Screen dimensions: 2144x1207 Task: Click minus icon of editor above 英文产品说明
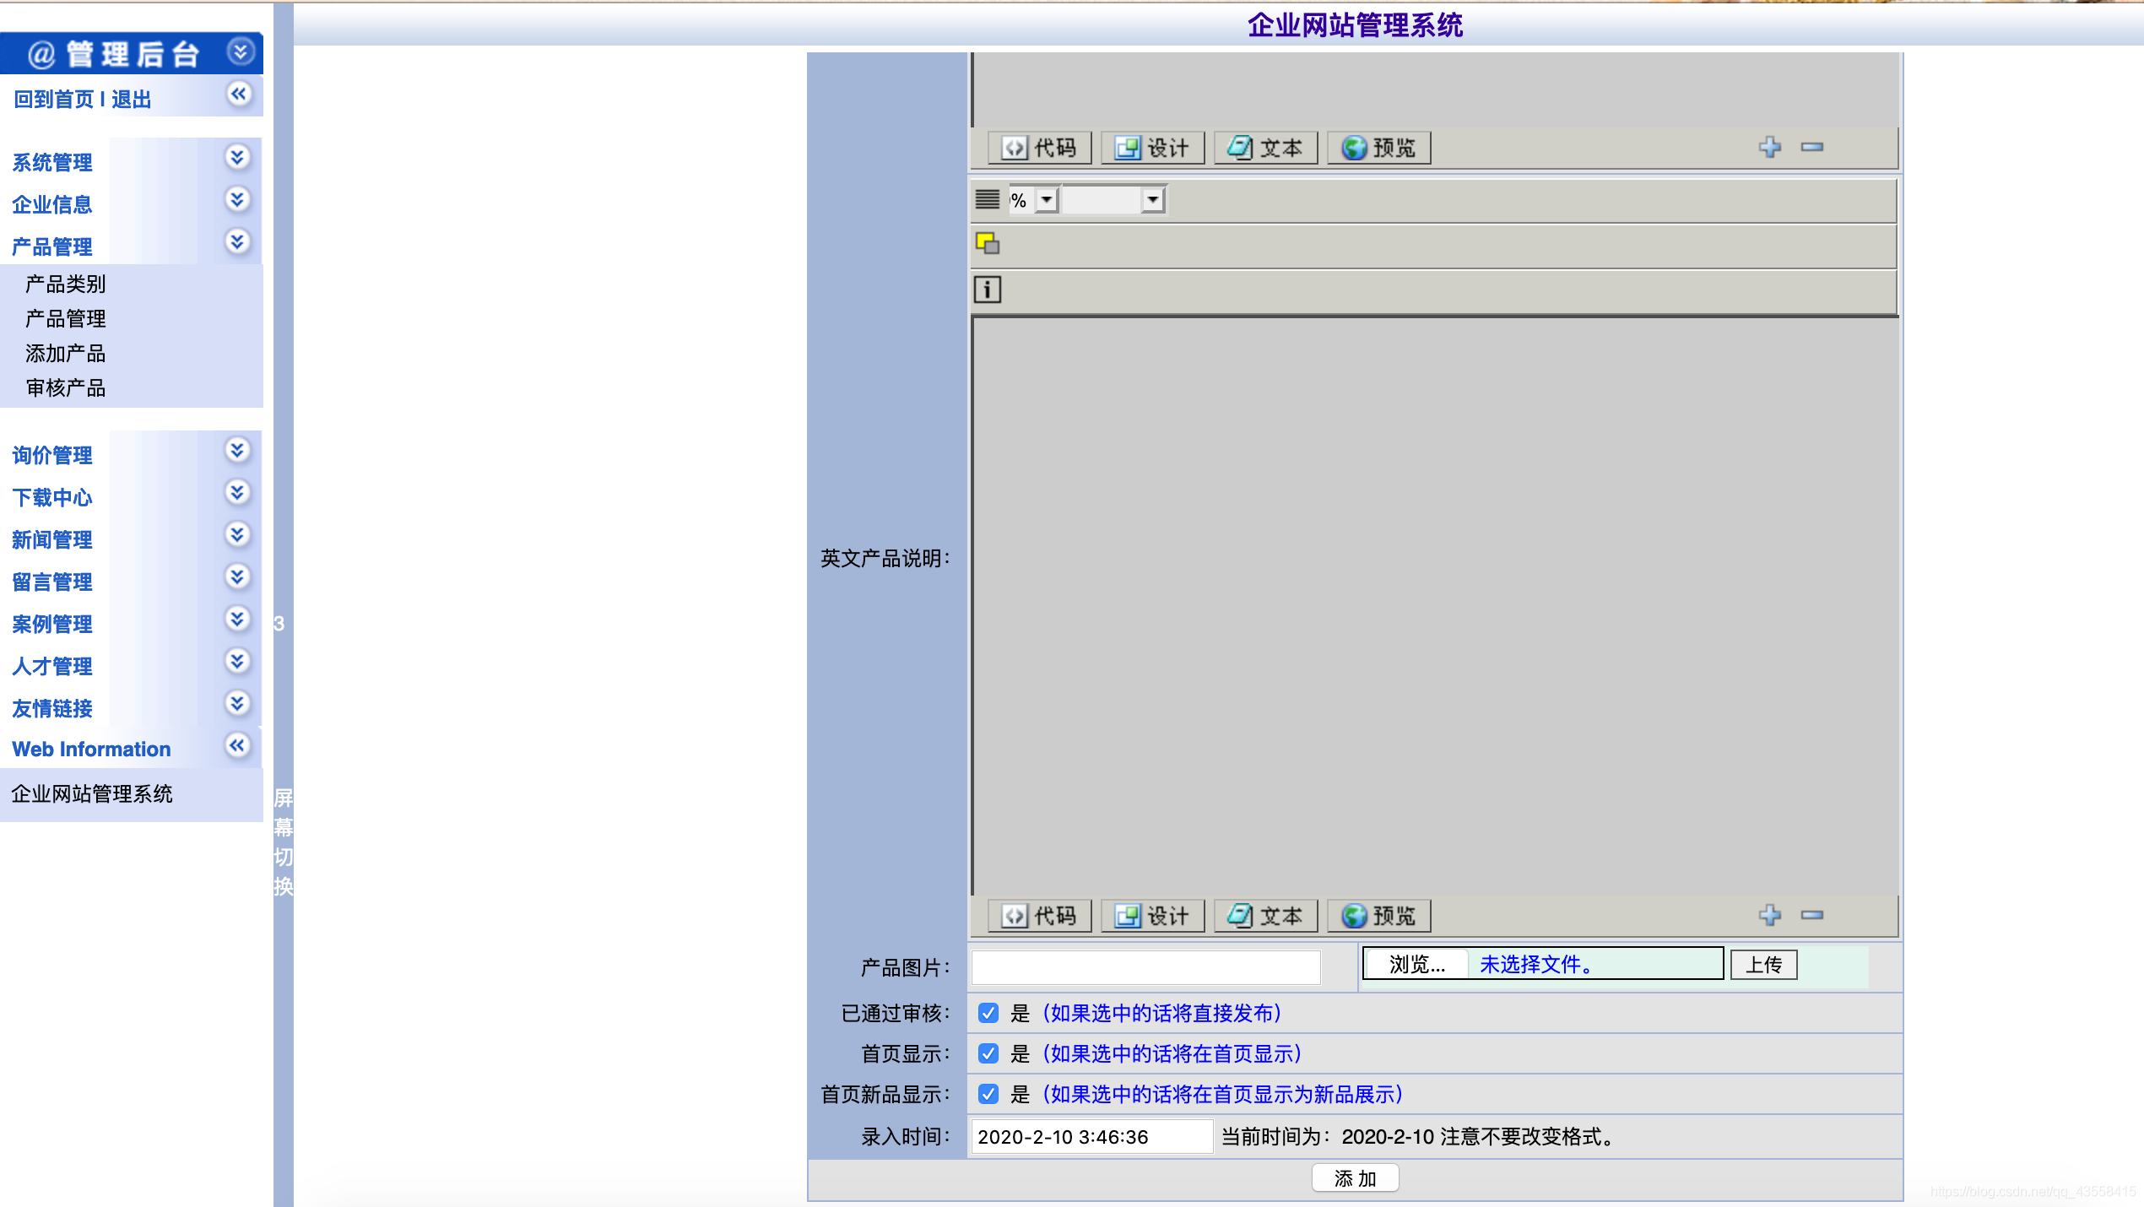pos(1812,147)
